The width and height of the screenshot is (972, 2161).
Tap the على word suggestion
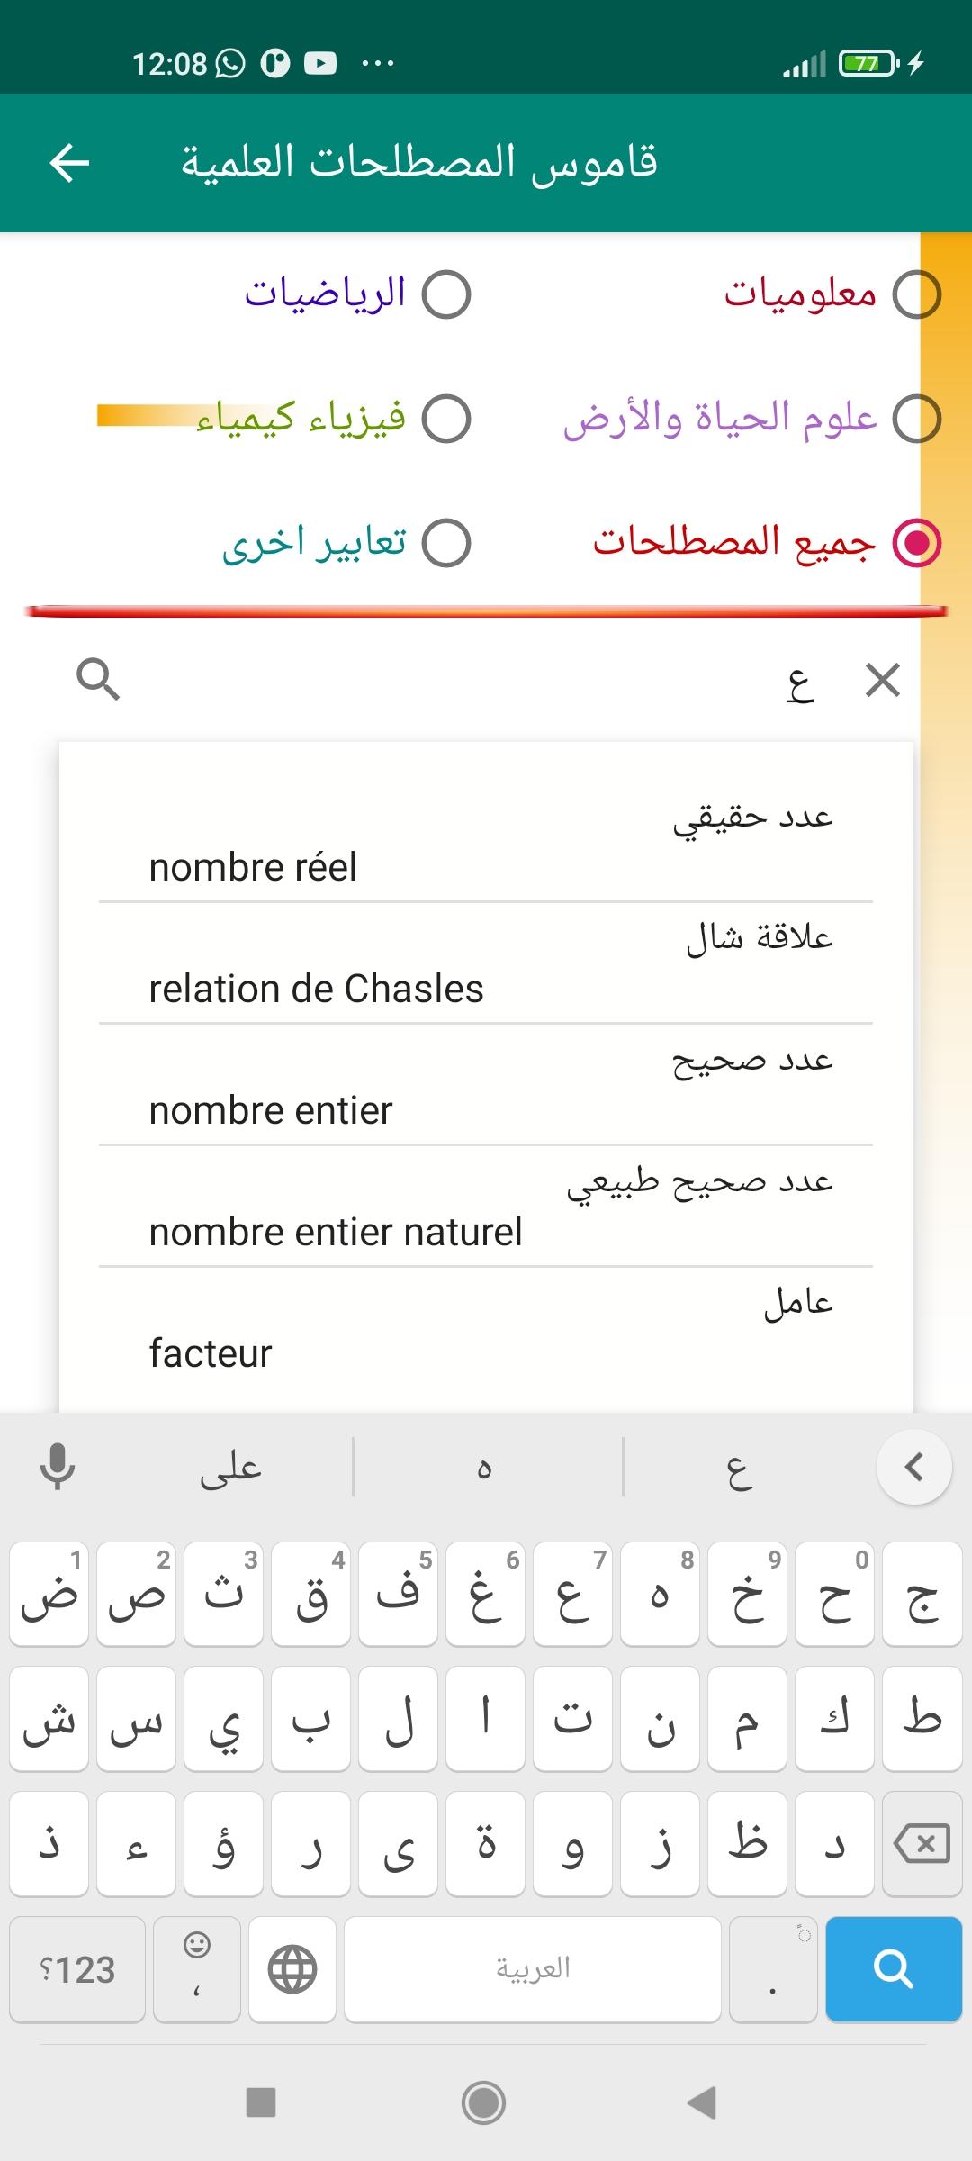pyautogui.click(x=231, y=1467)
